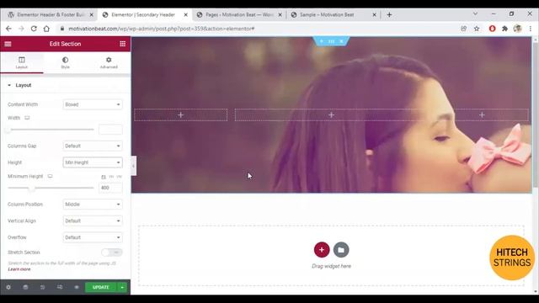539x303 pixels.
Task: Open the Overflow dropdown
Action: coord(93,237)
